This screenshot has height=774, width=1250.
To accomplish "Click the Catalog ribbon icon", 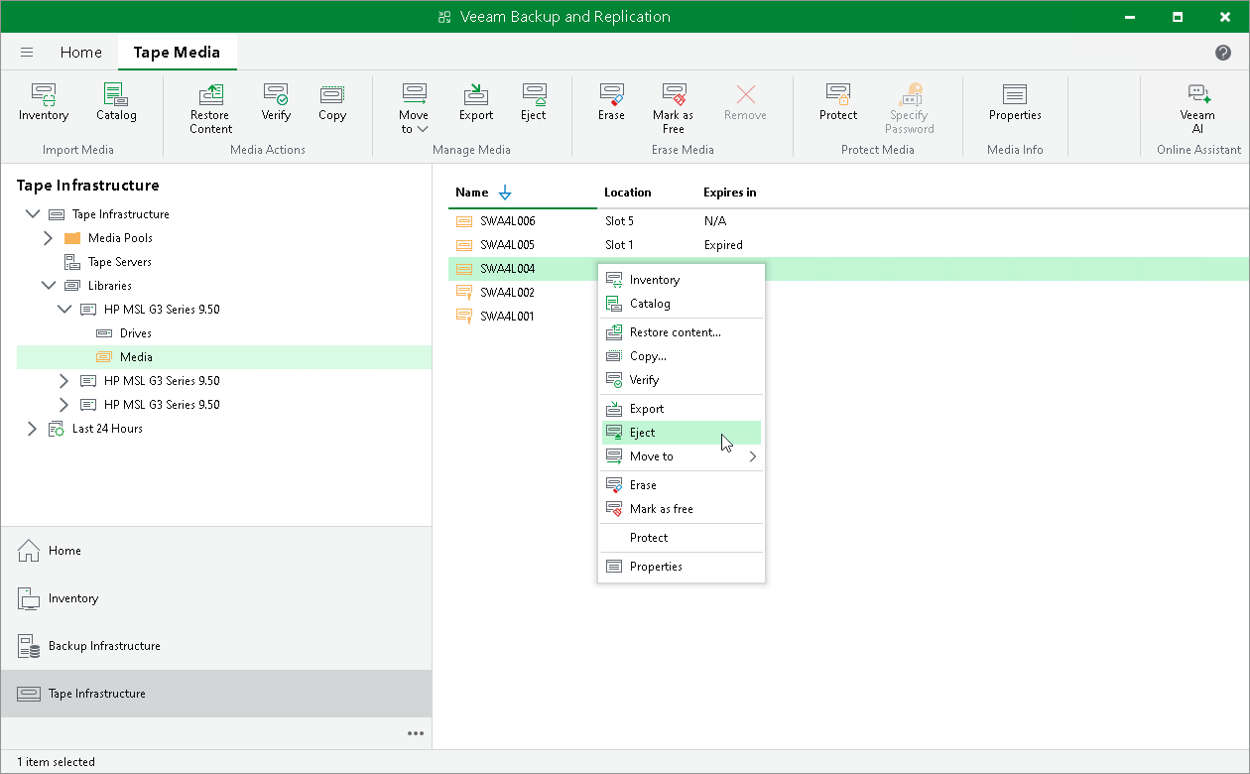I will 116,104.
